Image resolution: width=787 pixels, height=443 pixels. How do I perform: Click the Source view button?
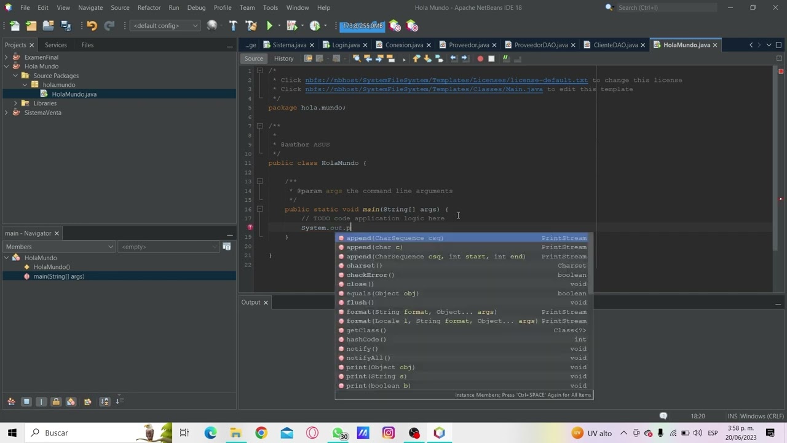pos(253,58)
